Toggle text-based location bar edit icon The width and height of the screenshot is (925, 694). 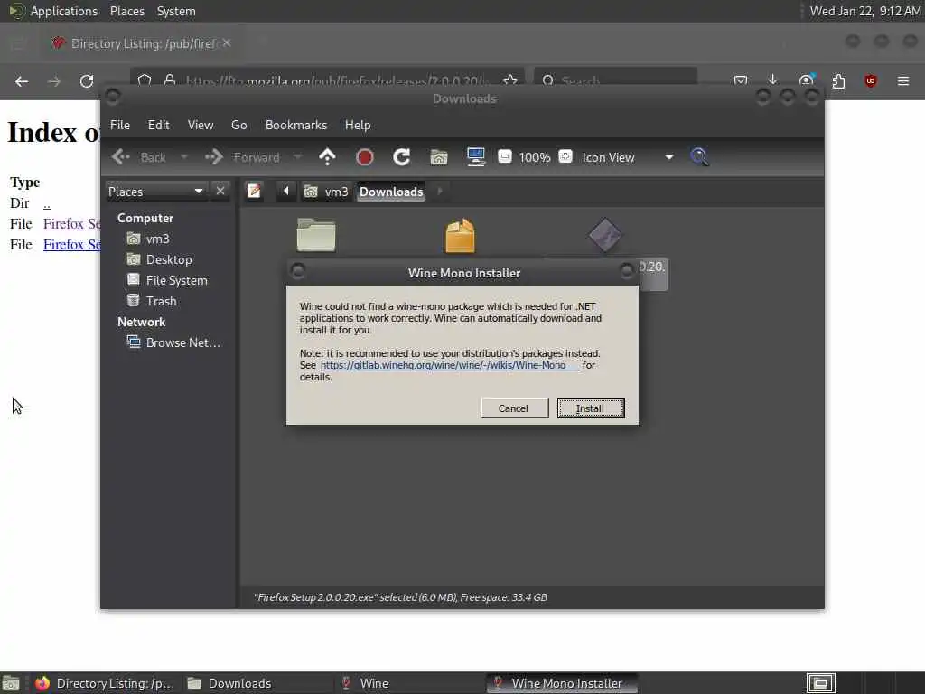pos(254,192)
